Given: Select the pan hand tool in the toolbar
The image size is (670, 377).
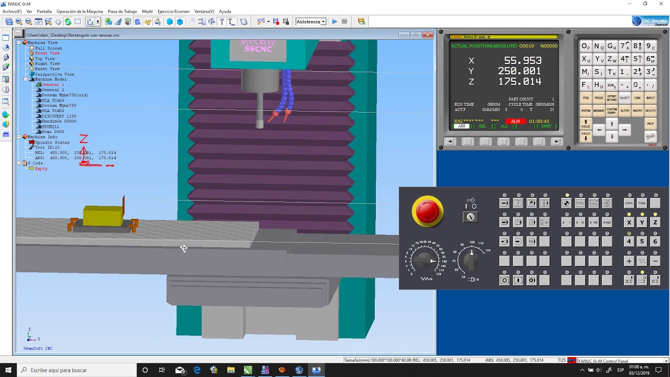Looking at the screenshot, I should click(58, 21).
